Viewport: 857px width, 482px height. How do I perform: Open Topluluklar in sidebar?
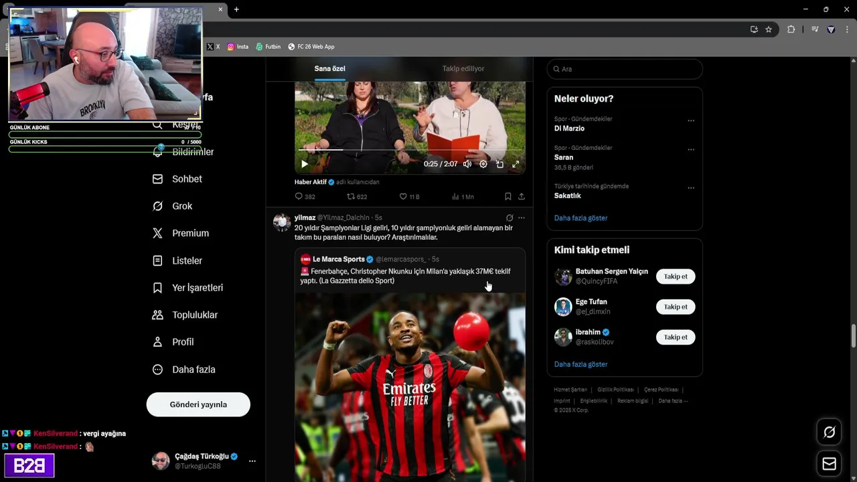point(185,315)
